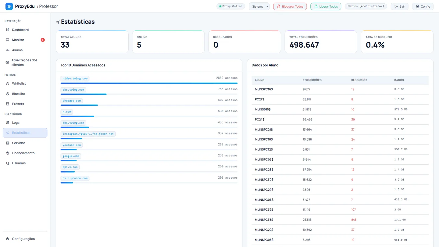Navigate to Logs report
439x247 pixels.
click(x=25, y=123)
